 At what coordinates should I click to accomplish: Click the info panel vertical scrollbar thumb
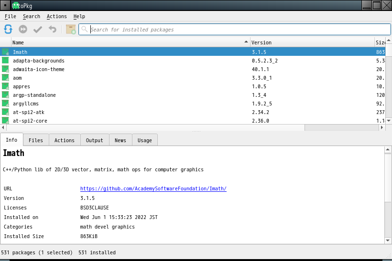click(388, 177)
